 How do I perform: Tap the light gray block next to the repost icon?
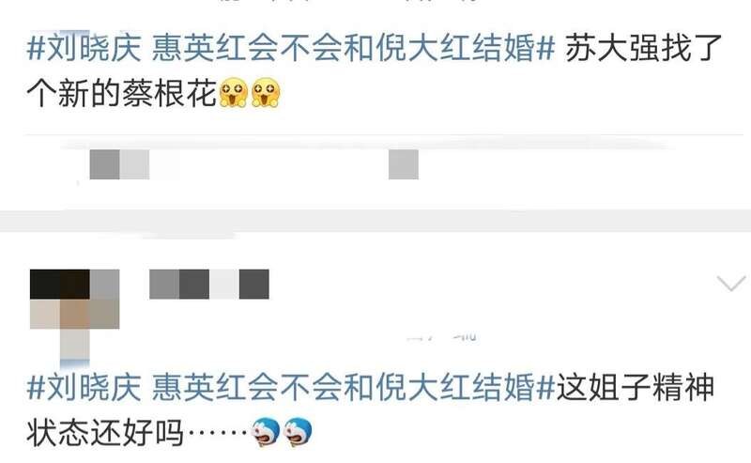point(134,164)
